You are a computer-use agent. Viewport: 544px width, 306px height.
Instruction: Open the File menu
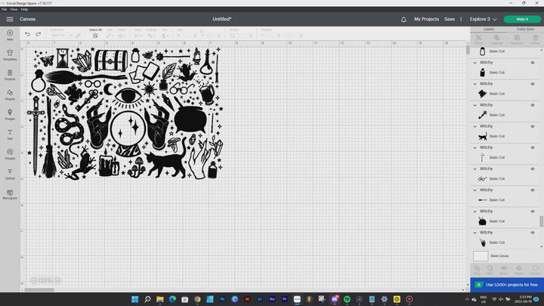(x=5, y=9)
